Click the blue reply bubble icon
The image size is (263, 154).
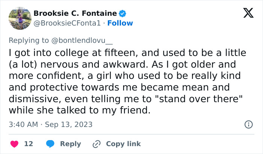[x=50, y=144]
